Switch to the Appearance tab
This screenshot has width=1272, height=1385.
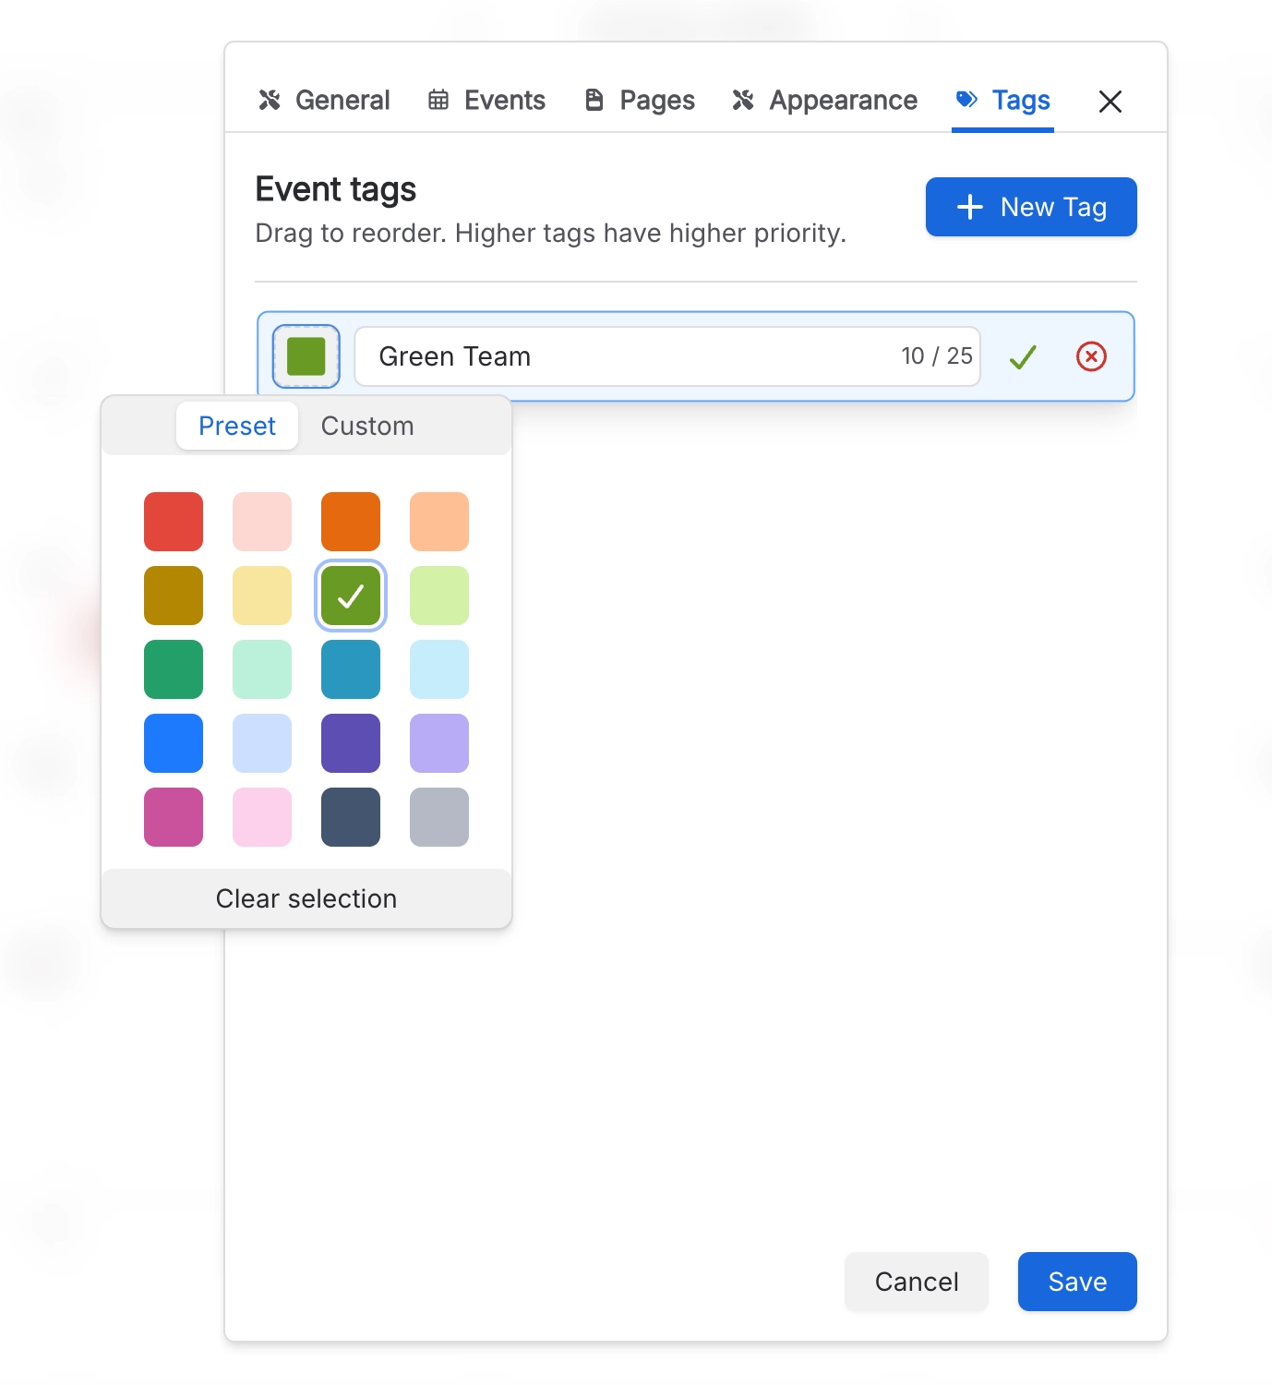[824, 100]
